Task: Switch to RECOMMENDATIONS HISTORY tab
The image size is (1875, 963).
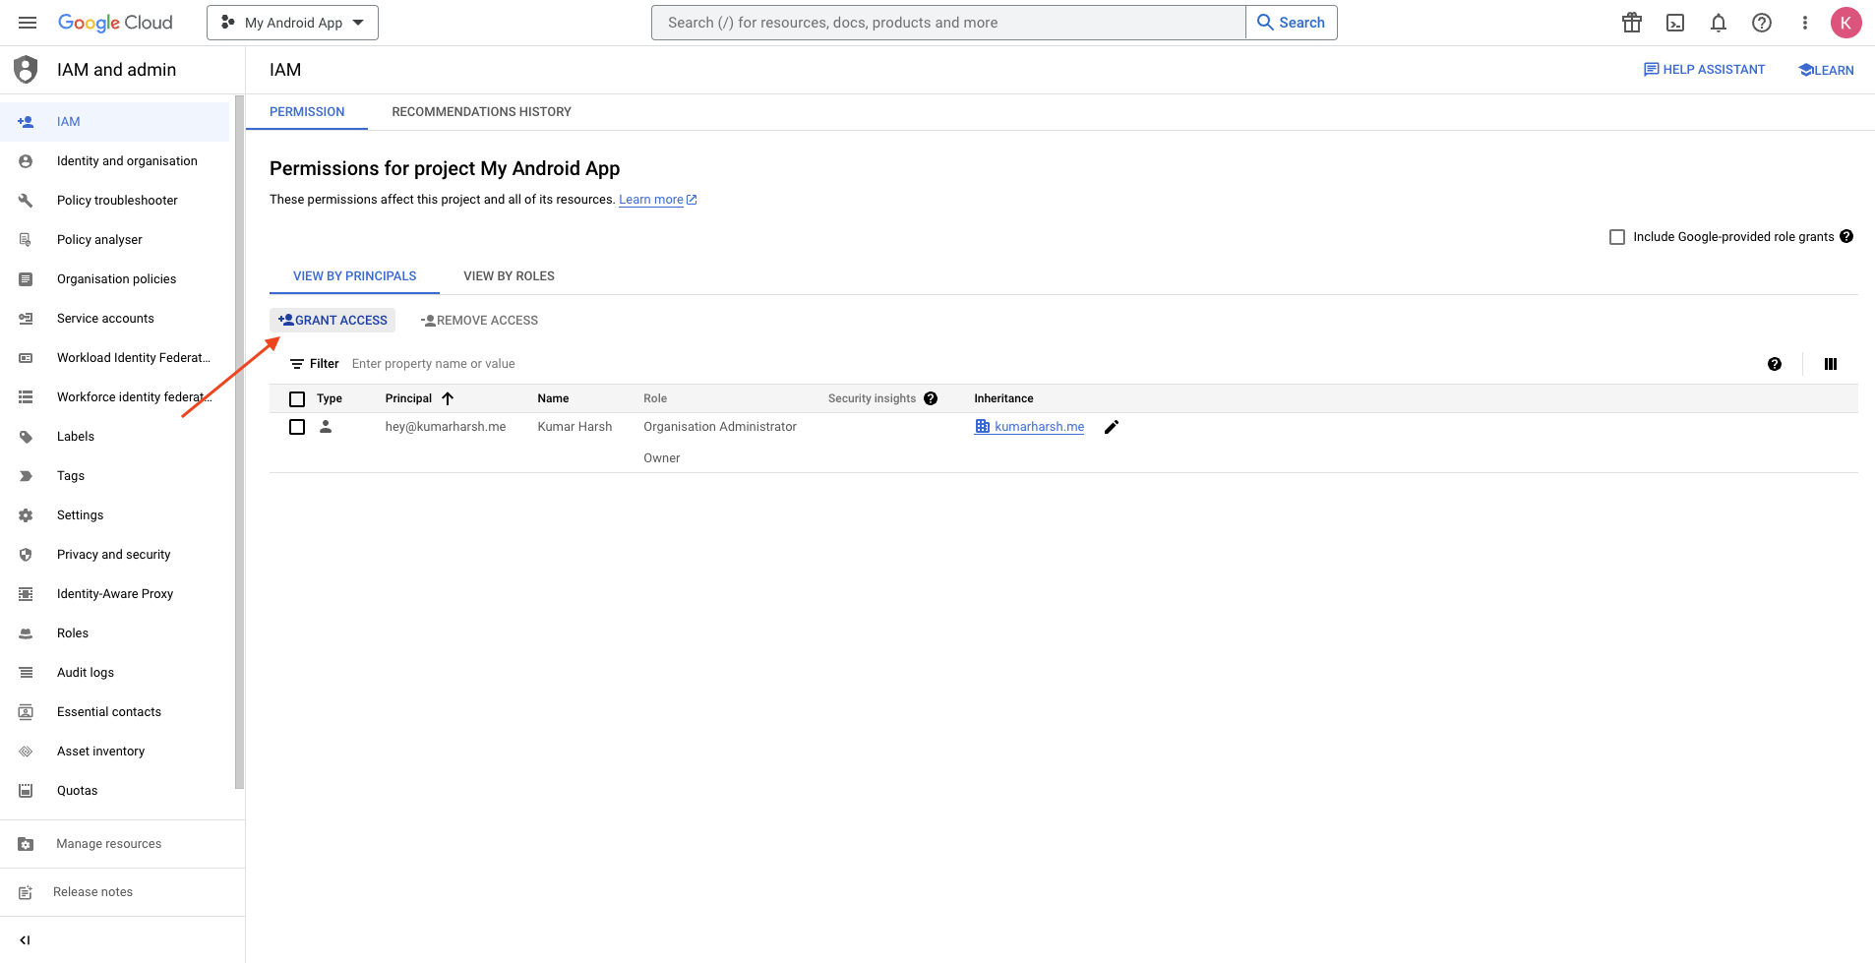Action: (x=480, y=111)
